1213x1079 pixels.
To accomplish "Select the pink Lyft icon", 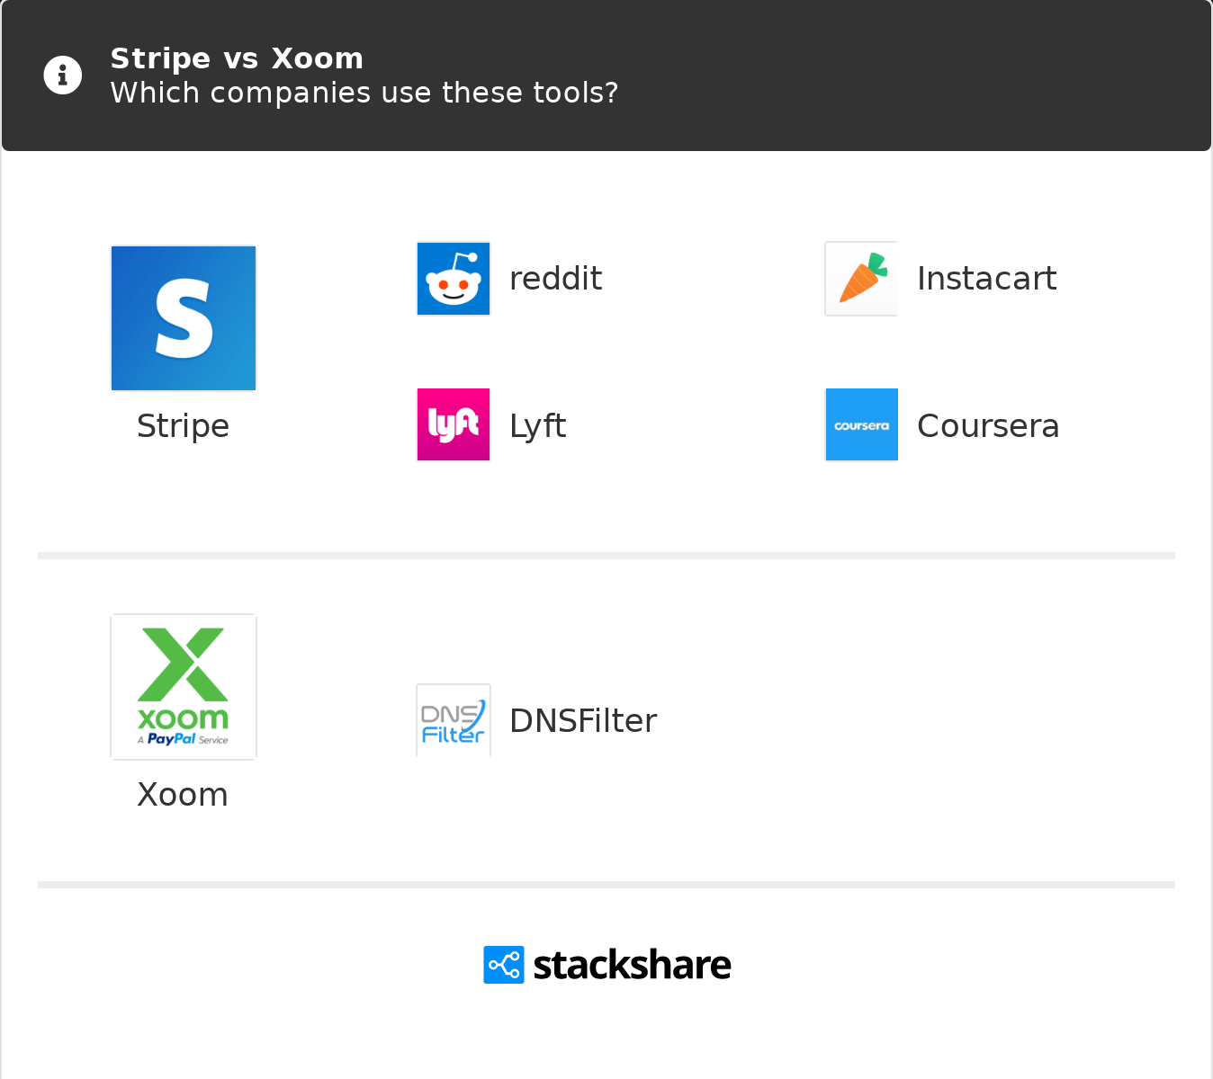I will pyautogui.click(x=454, y=424).
